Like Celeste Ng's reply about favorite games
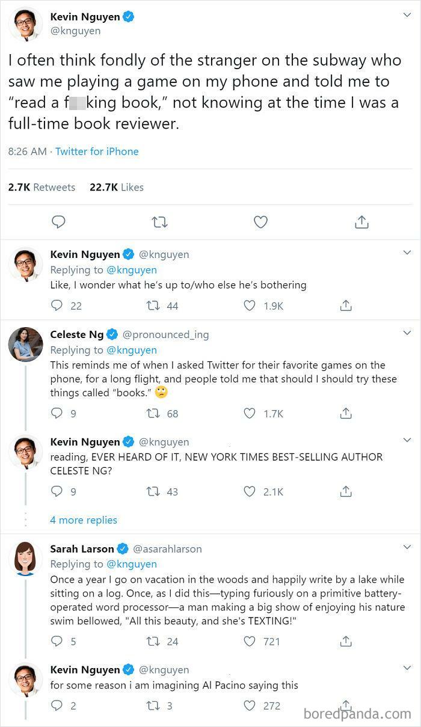Viewport: 421px width, 727px height. pos(249,413)
